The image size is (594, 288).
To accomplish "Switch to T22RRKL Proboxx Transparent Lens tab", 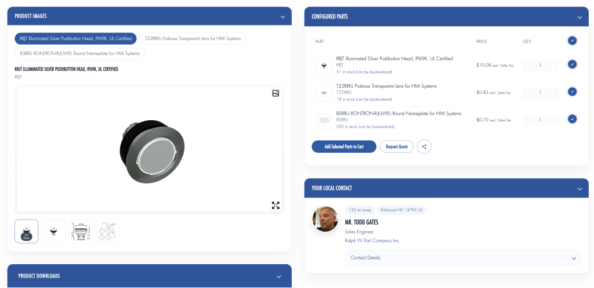I will coord(193,39).
